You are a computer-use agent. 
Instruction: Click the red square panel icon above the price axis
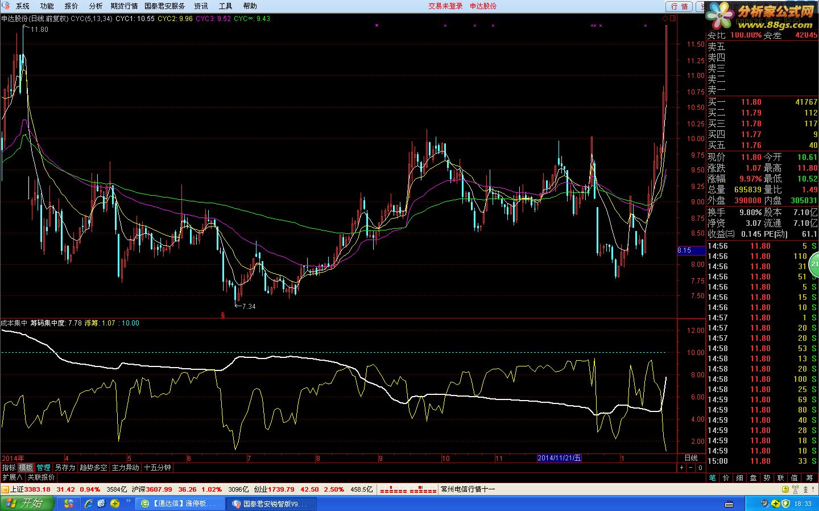click(673, 18)
